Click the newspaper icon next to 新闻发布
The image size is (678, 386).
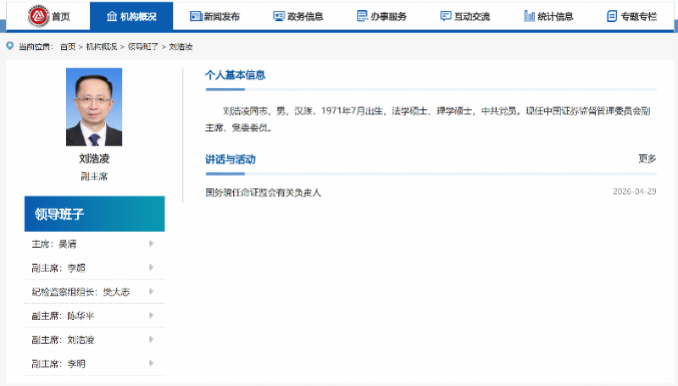tap(196, 16)
